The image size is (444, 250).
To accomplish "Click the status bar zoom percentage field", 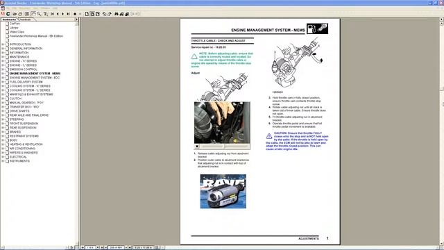I will (90, 247).
